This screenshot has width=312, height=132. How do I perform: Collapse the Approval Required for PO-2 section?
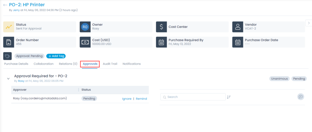(8, 79)
